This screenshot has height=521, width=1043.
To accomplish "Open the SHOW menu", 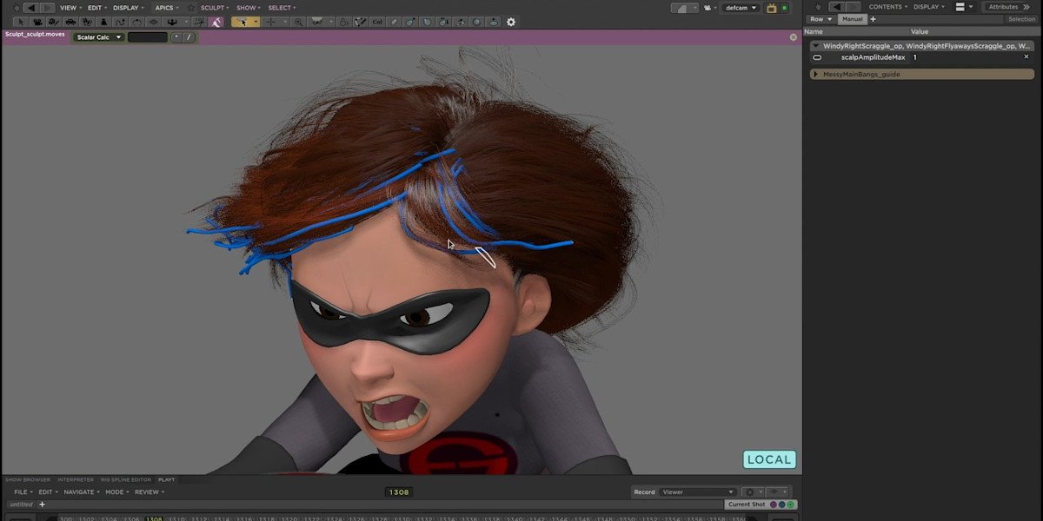I will [248, 8].
